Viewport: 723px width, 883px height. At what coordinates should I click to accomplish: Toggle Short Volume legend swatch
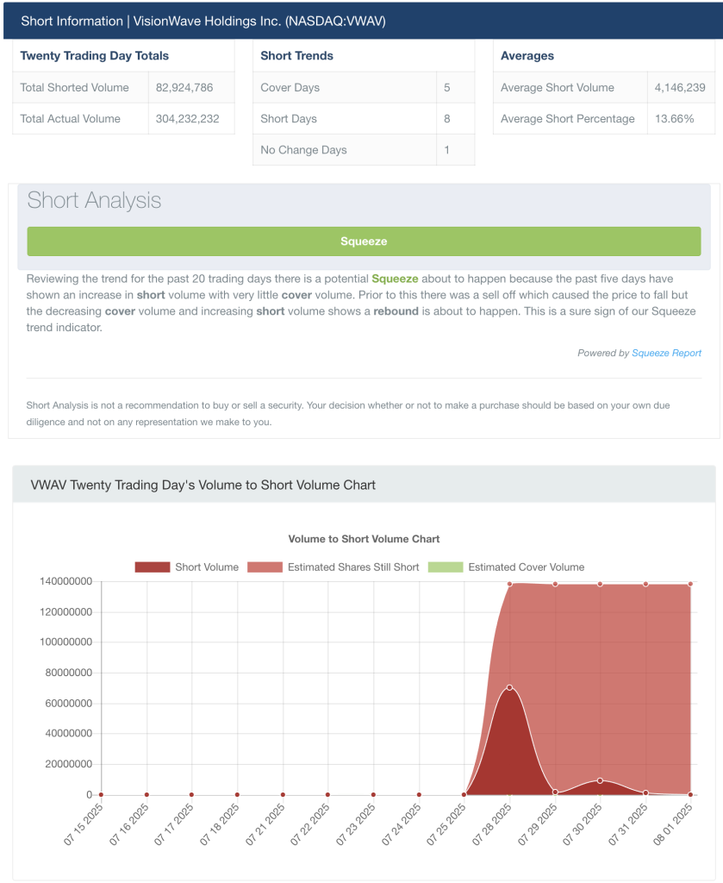point(152,567)
